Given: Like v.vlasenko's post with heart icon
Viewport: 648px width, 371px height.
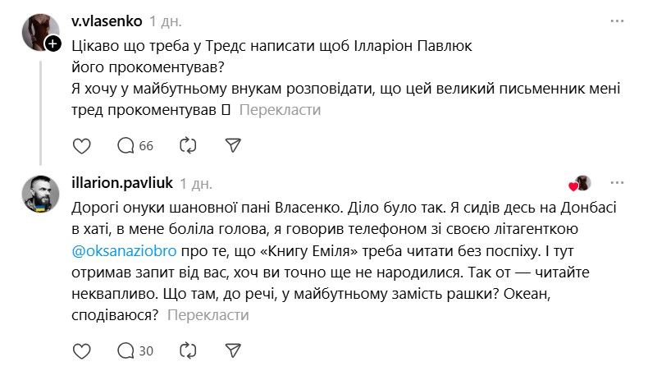Looking at the screenshot, I should [81, 145].
